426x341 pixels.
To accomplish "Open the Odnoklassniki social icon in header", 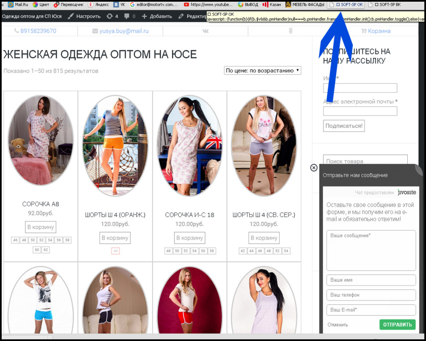I will [x=291, y=31].
